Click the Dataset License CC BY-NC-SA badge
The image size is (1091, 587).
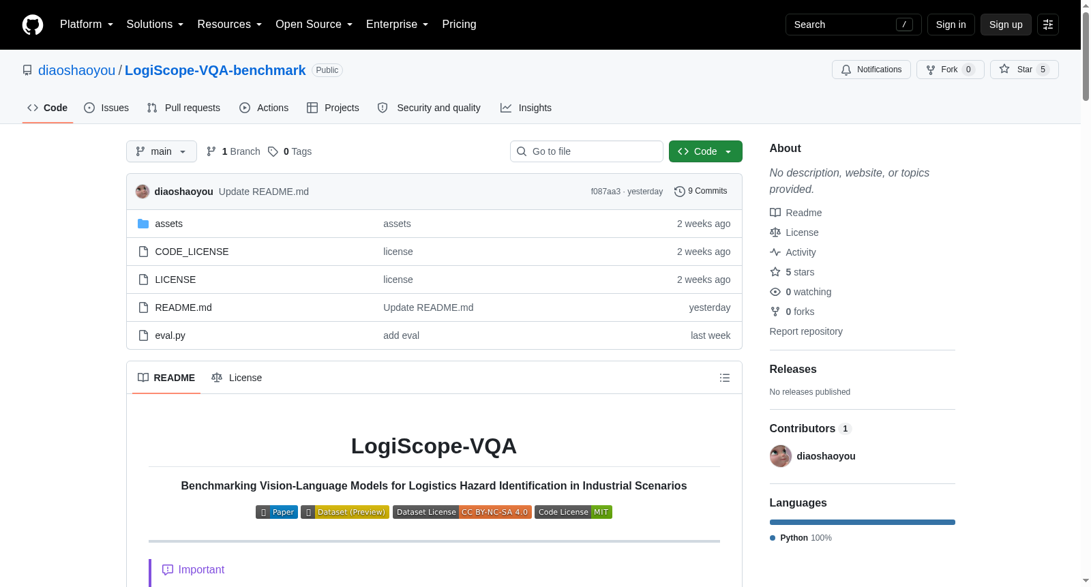(462, 512)
